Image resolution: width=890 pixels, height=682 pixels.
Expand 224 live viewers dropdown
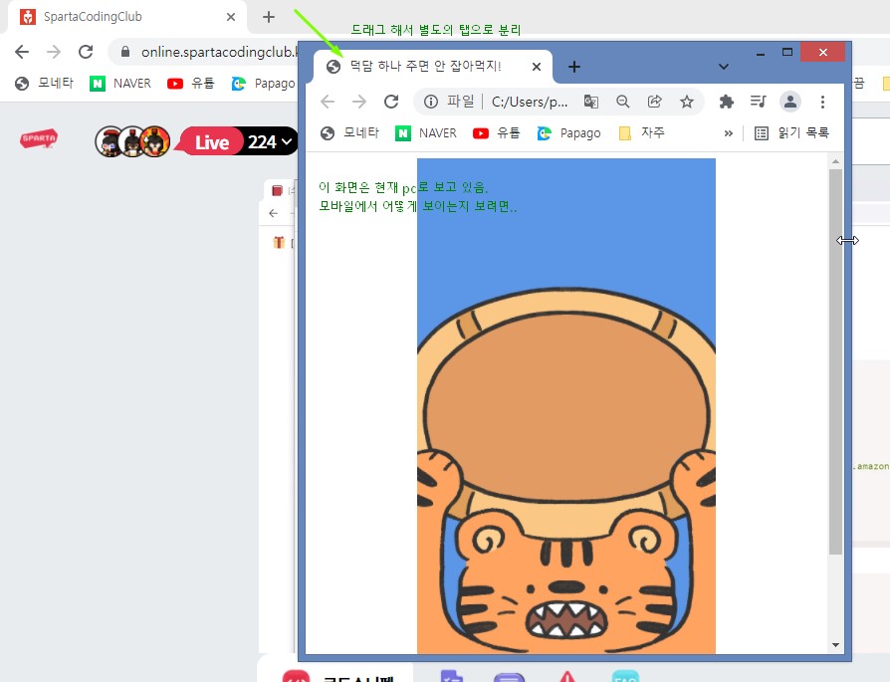tap(270, 142)
